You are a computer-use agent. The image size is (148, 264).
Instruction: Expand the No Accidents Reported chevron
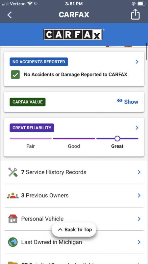[137, 62]
